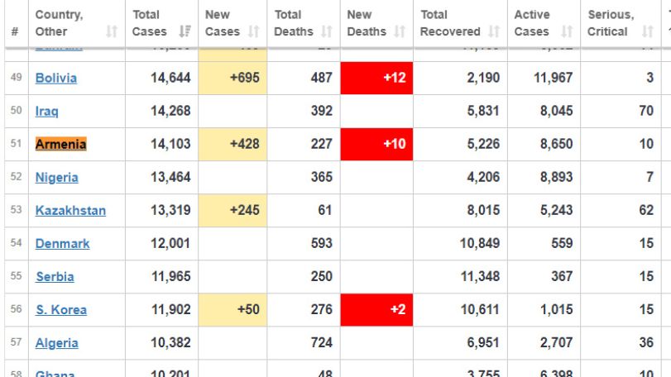
Task: Sort by Total Recovered arrows icon
Action: tap(494, 31)
